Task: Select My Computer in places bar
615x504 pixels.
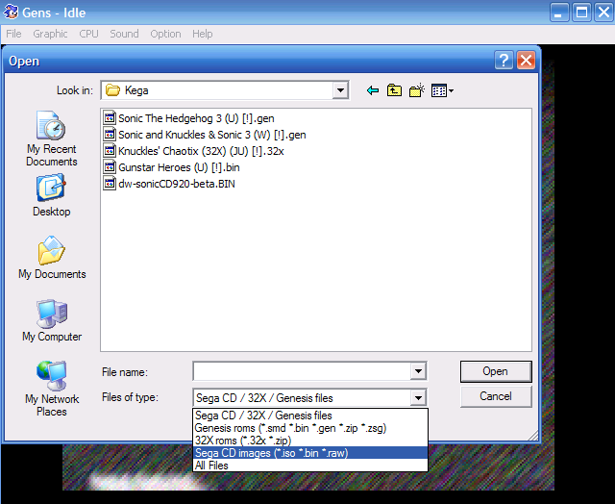Action: coord(52,321)
